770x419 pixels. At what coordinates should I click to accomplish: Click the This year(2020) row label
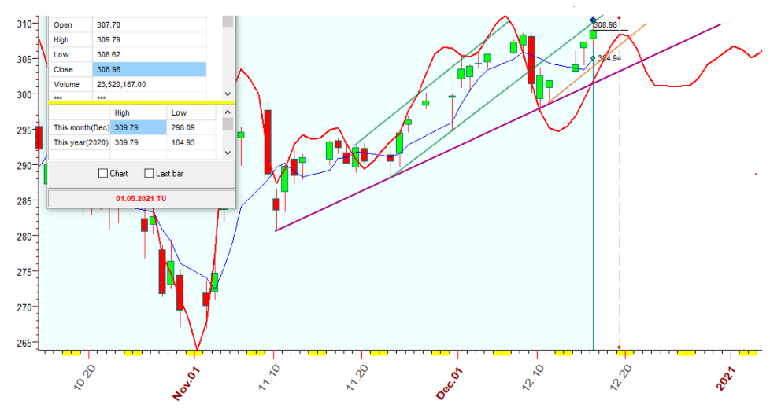pyautogui.click(x=80, y=142)
